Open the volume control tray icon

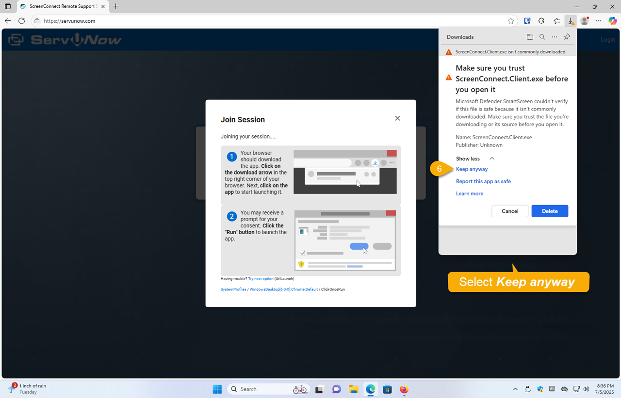point(586,389)
